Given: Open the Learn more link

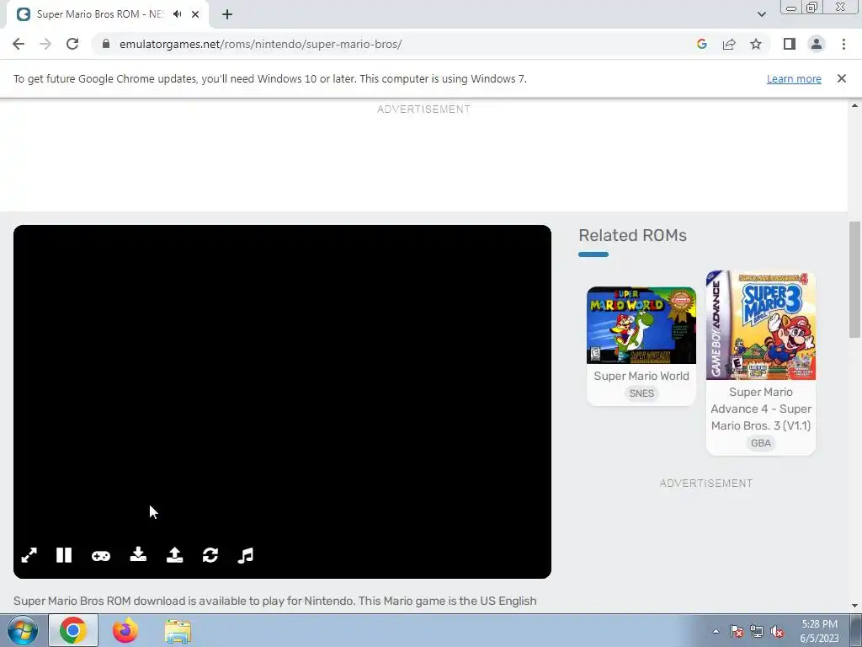Looking at the screenshot, I should pos(794,78).
